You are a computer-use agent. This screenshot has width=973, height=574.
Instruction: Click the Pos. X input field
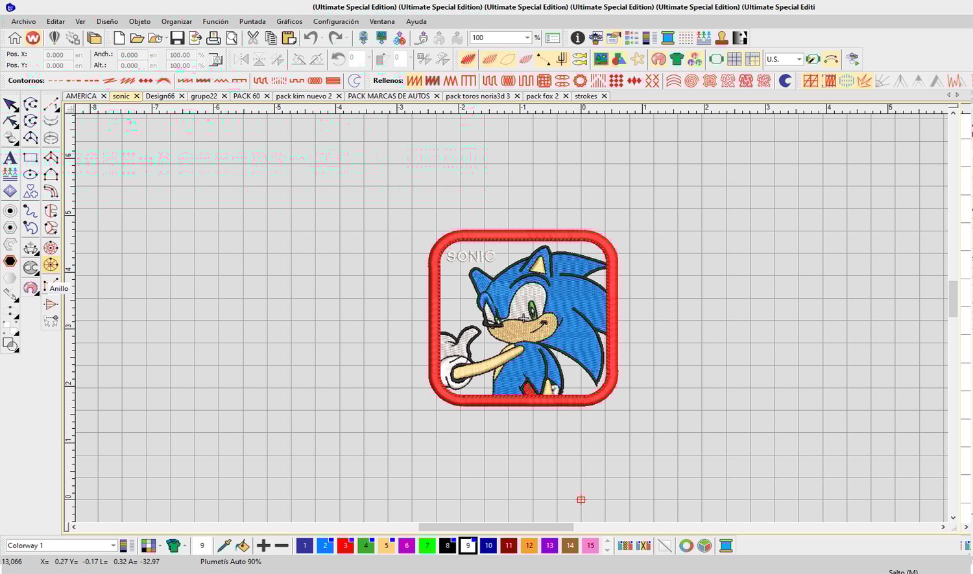point(57,55)
